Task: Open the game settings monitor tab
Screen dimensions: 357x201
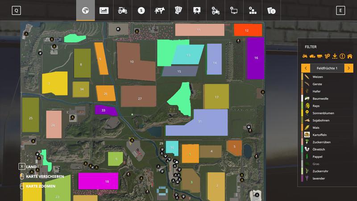Action: [234, 11]
